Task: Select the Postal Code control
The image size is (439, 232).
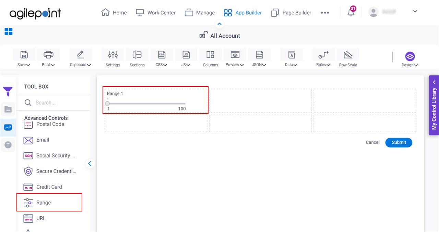Action: pos(44,124)
